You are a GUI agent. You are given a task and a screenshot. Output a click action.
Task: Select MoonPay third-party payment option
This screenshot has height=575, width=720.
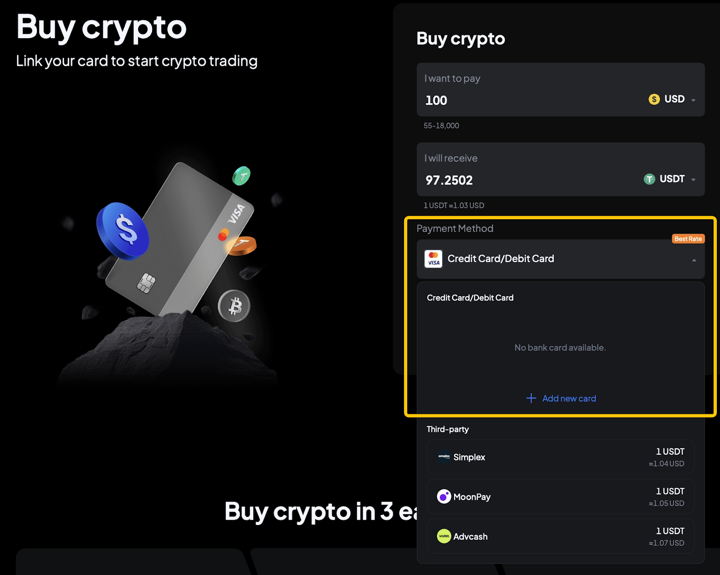(x=560, y=497)
